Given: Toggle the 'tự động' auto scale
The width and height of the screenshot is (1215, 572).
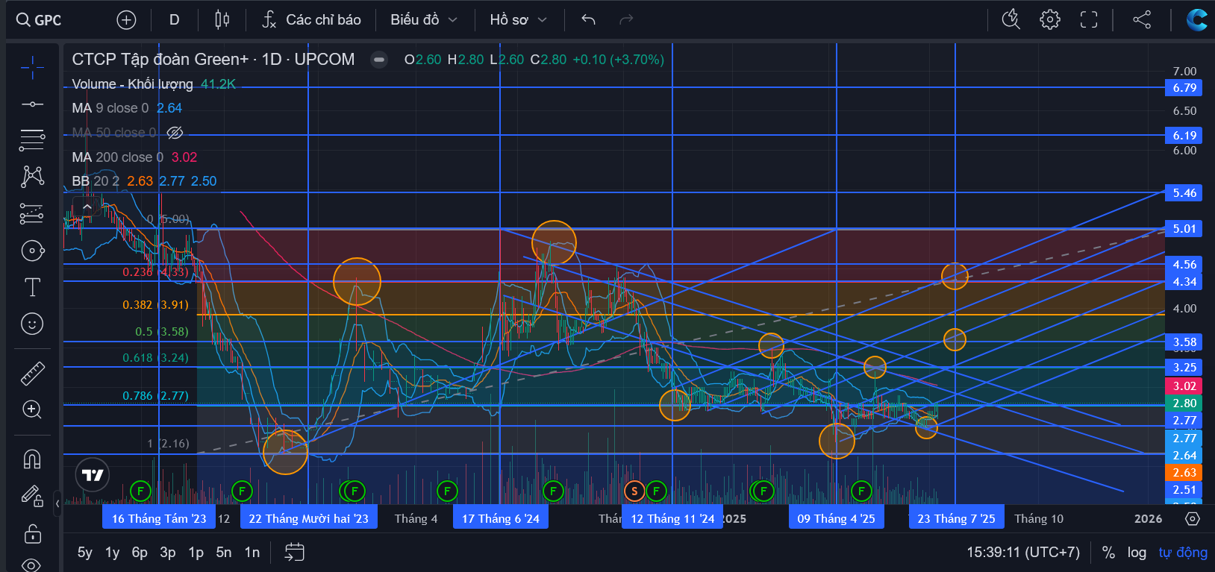Looking at the screenshot, I should coord(1183,553).
